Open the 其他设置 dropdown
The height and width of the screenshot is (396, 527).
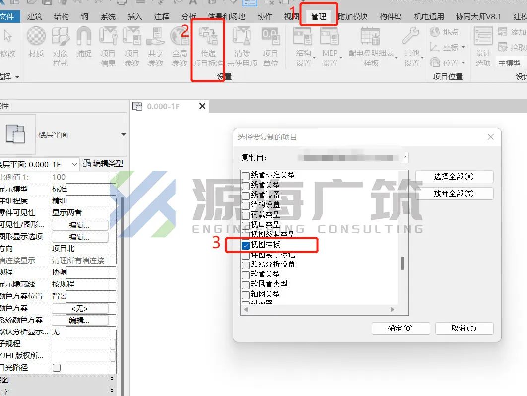pos(412,47)
